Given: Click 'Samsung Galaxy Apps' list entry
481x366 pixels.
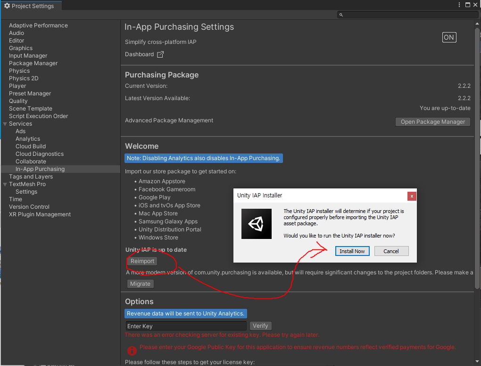Looking at the screenshot, I should tap(168, 221).
